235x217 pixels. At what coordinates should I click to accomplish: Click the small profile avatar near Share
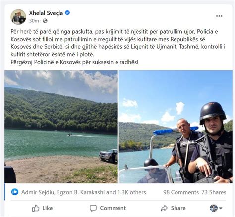click(x=214, y=208)
